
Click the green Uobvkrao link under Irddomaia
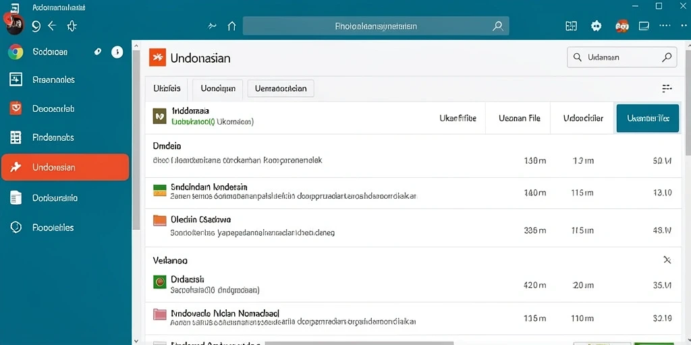click(x=192, y=121)
